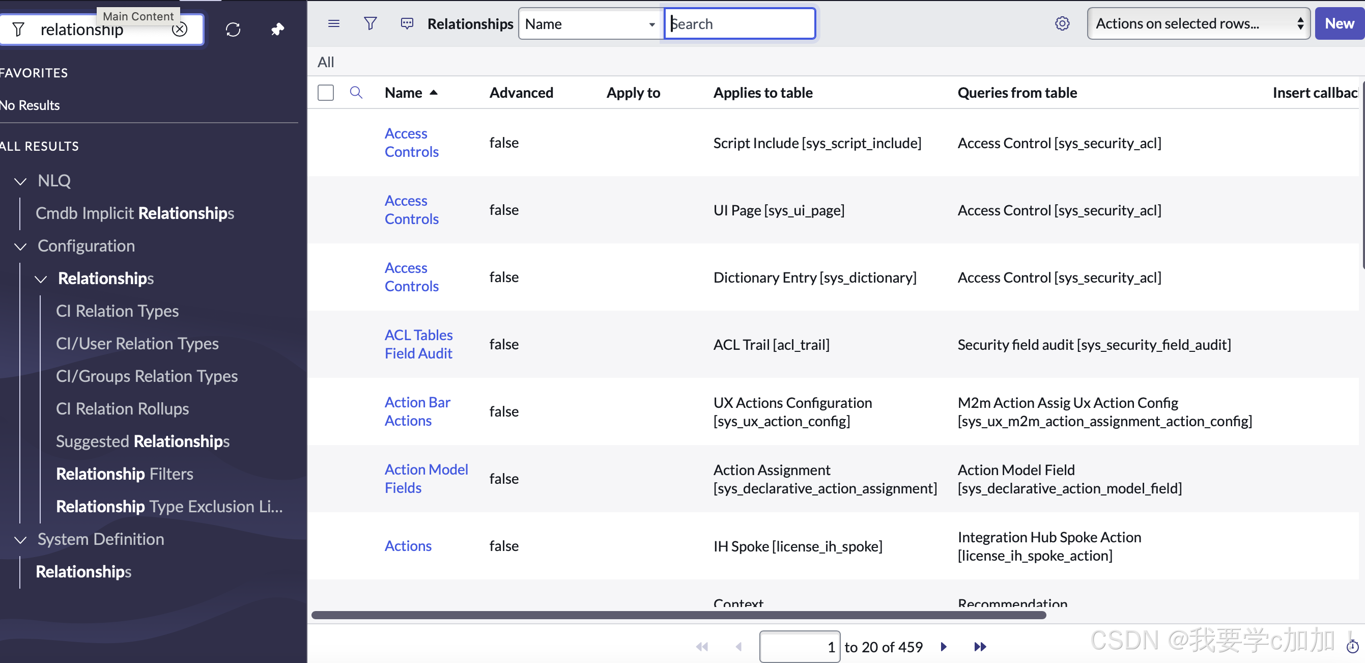Check the select all rows checkbox
The image size is (1365, 663).
pyautogui.click(x=325, y=93)
